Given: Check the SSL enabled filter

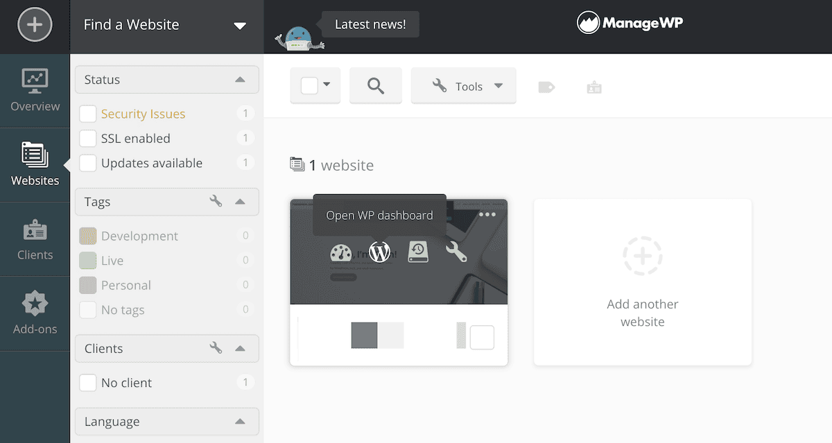Looking at the screenshot, I should (x=88, y=138).
